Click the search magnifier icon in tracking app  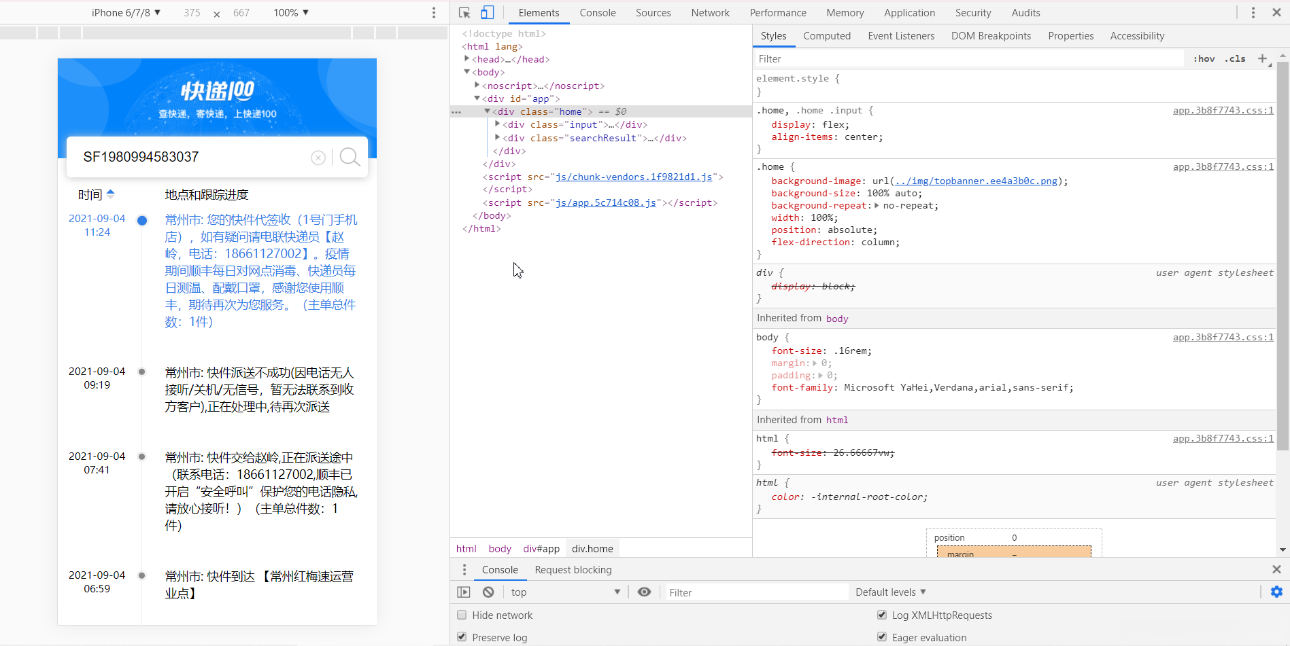[350, 157]
